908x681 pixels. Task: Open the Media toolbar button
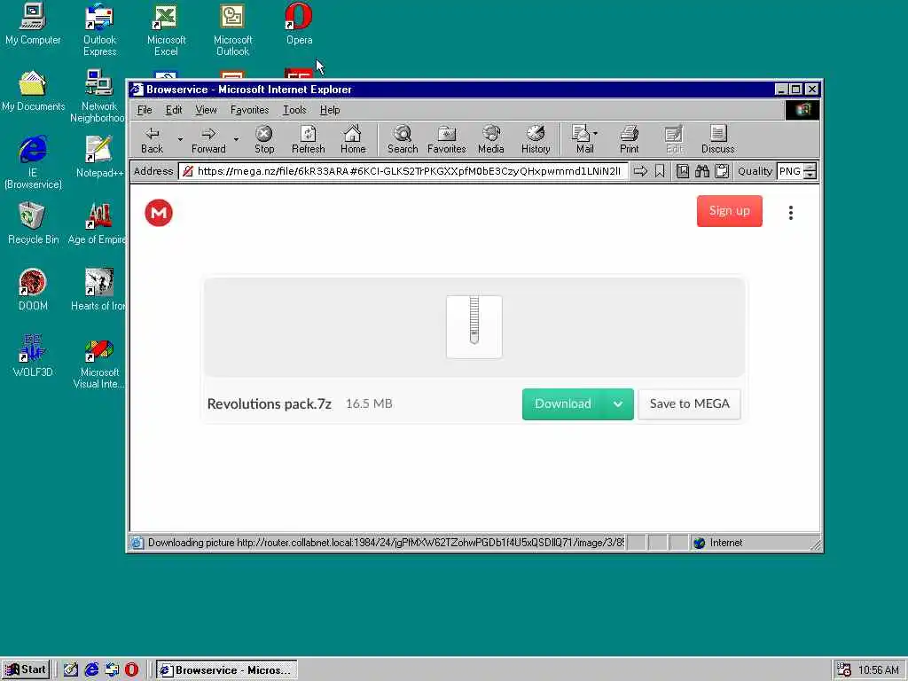pyautogui.click(x=491, y=139)
